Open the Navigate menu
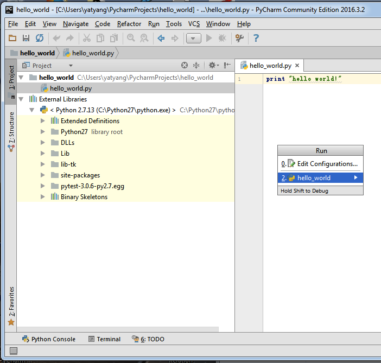 75,24
